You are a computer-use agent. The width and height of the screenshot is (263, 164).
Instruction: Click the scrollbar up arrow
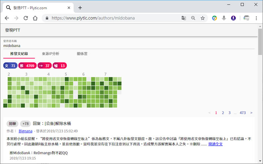point(260,26)
